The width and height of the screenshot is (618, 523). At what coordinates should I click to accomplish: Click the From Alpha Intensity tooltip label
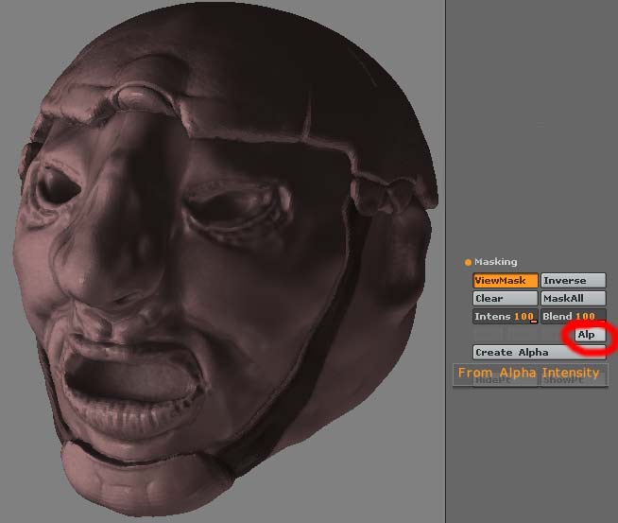[x=528, y=373]
